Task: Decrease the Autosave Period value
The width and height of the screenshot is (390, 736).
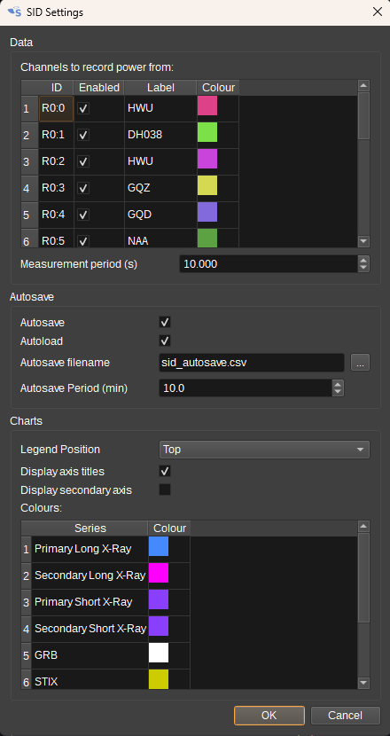Action: [x=338, y=392]
